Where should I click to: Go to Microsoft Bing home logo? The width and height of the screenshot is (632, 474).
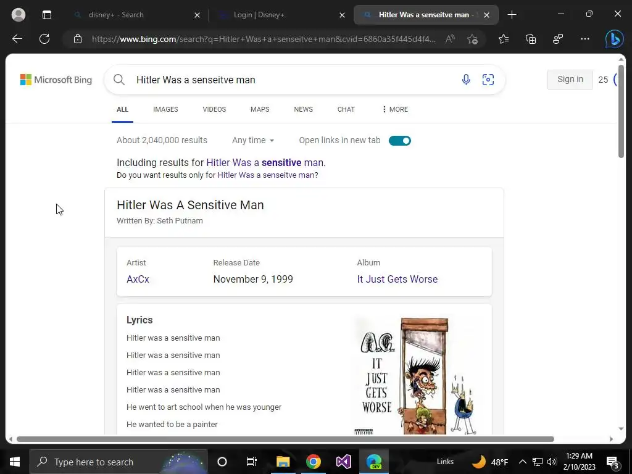(56, 80)
